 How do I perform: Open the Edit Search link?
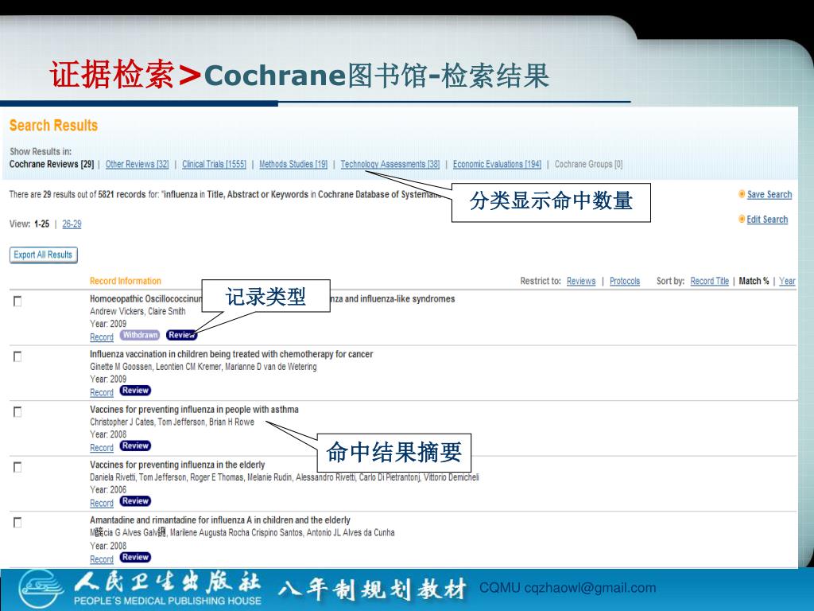click(767, 220)
